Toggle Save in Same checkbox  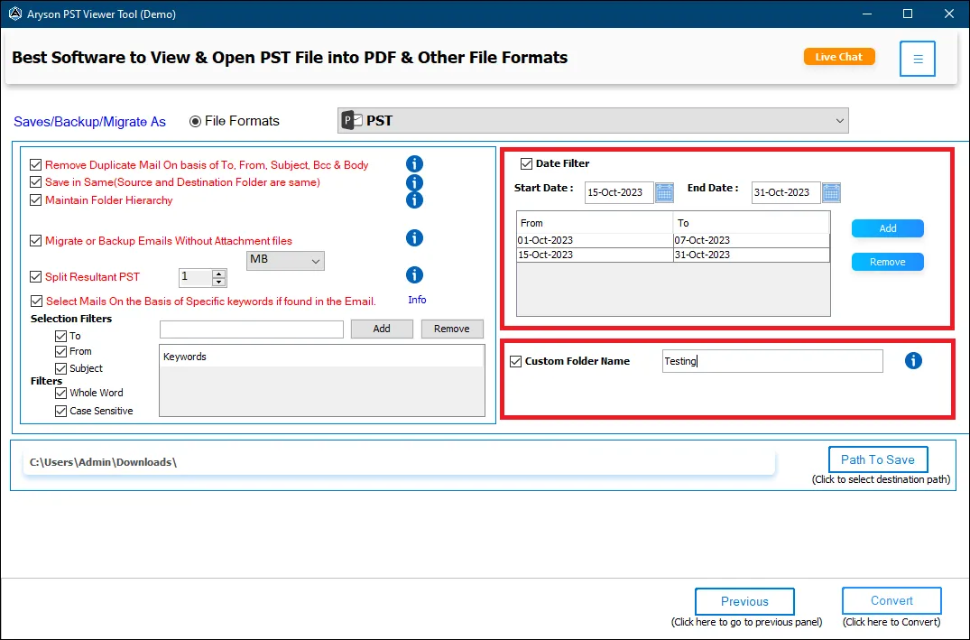(x=36, y=182)
